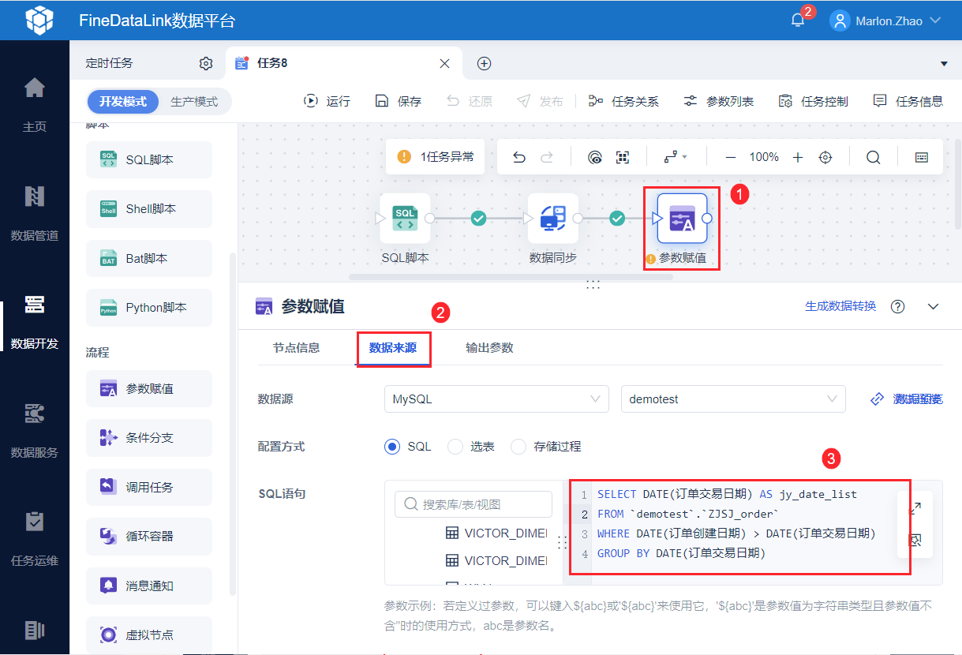Click the 生成数据转换 link
The width and height of the screenshot is (962, 655).
click(x=840, y=306)
